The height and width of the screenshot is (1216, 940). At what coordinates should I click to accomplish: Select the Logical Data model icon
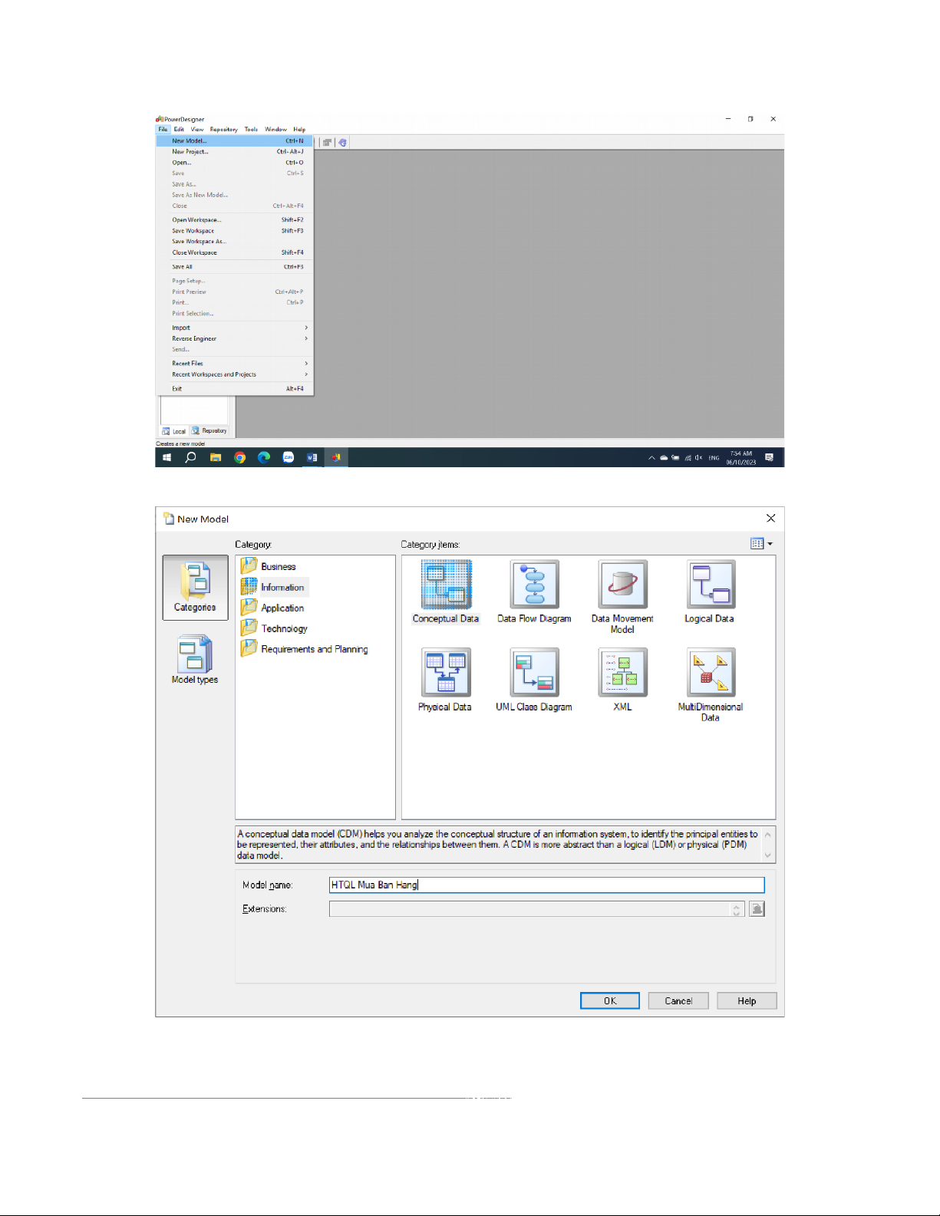(x=711, y=585)
